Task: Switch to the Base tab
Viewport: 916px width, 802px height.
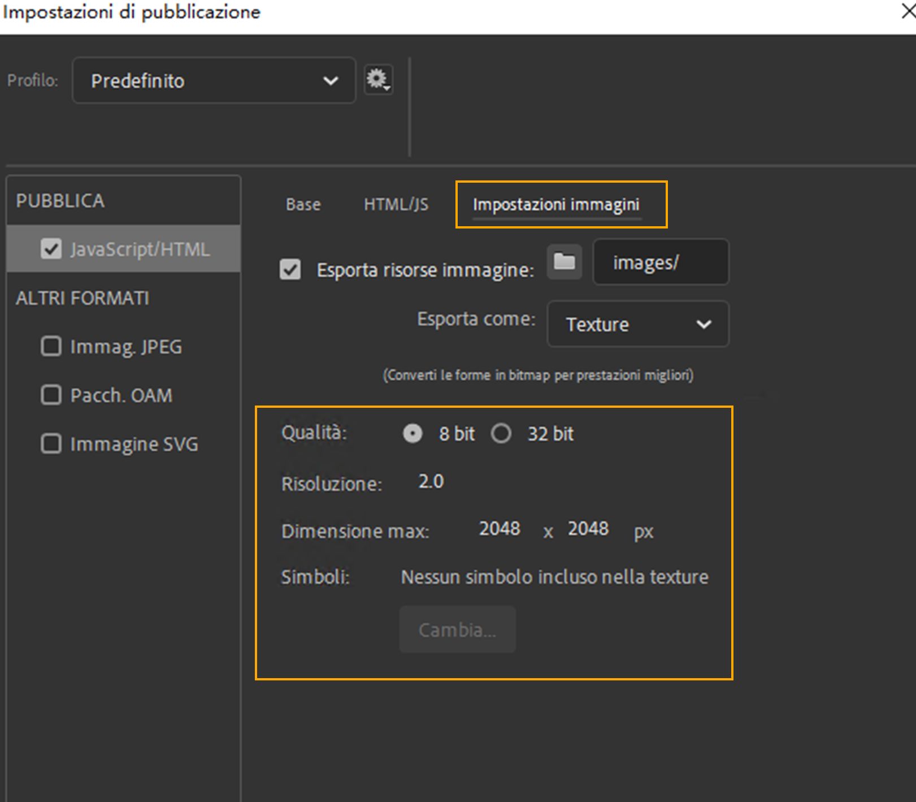Action: pyautogui.click(x=303, y=205)
